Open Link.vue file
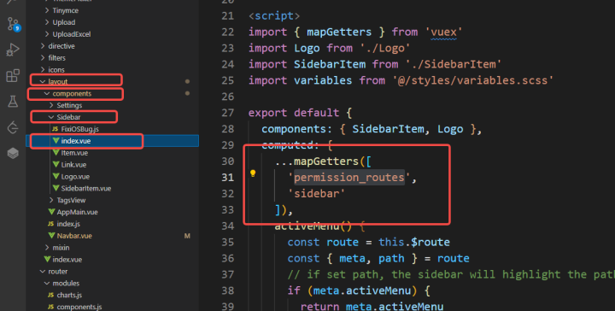The image size is (615, 311). point(73,164)
